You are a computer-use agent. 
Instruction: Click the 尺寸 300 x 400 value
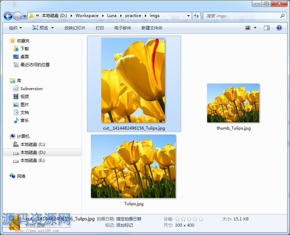click(185, 225)
